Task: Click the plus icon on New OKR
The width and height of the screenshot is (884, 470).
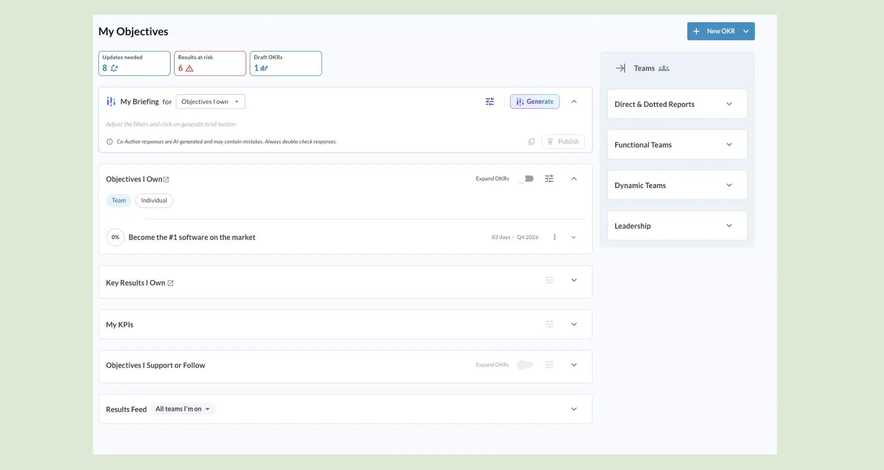Action: tap(696, 31)
